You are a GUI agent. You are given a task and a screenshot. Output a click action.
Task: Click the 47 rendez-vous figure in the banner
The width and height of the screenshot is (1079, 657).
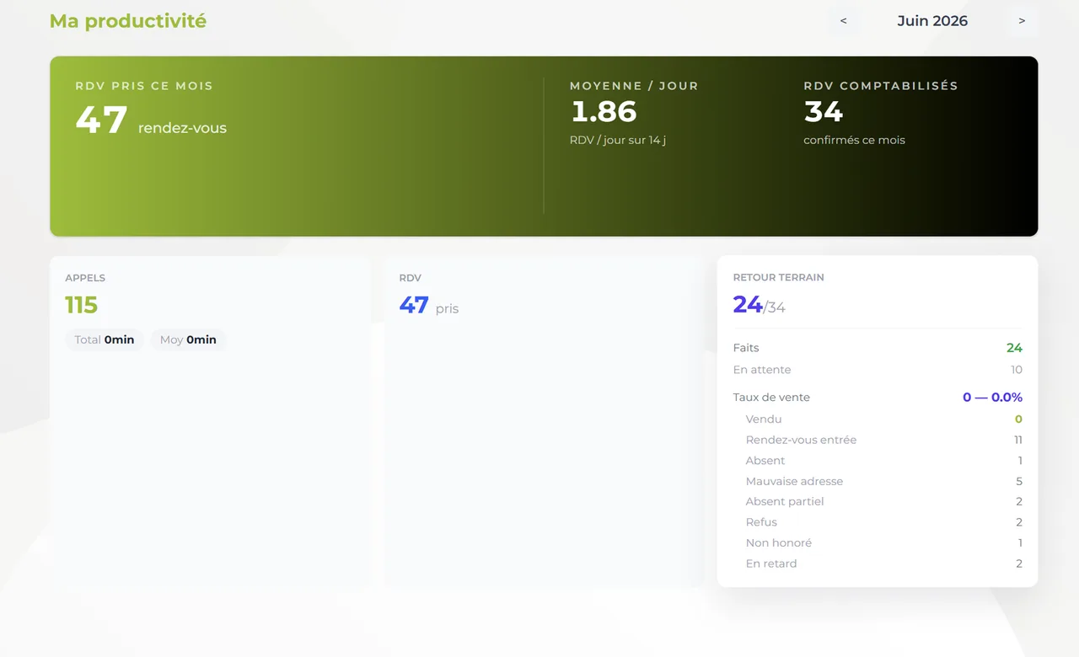pyautogui.click(x=151, y=120)
